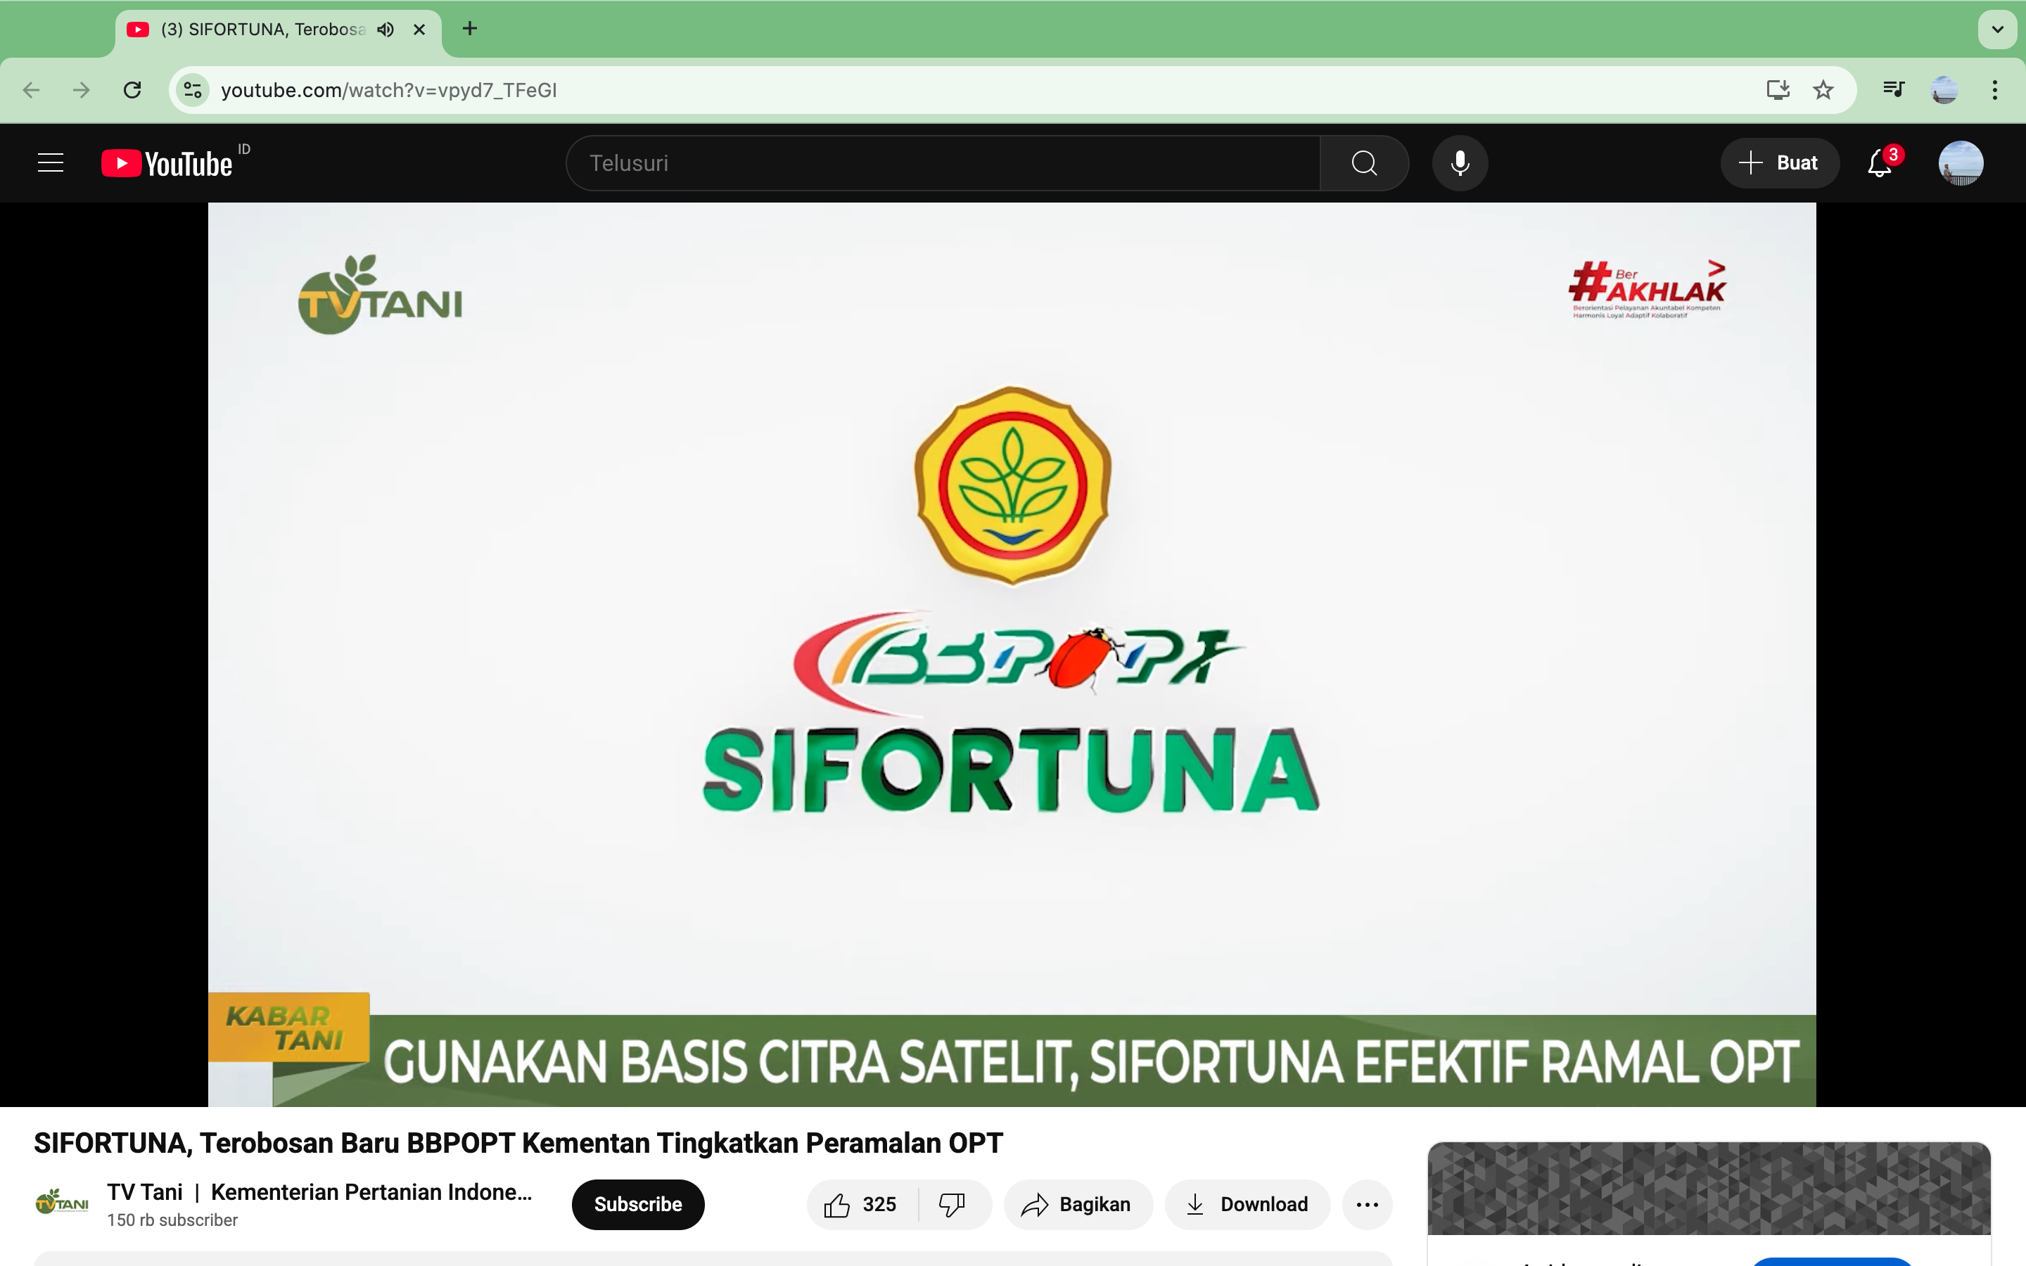This screenshot has height=1266, width=2026.
Task: Bookmark this page with star icon
Action: [1823, 89]
